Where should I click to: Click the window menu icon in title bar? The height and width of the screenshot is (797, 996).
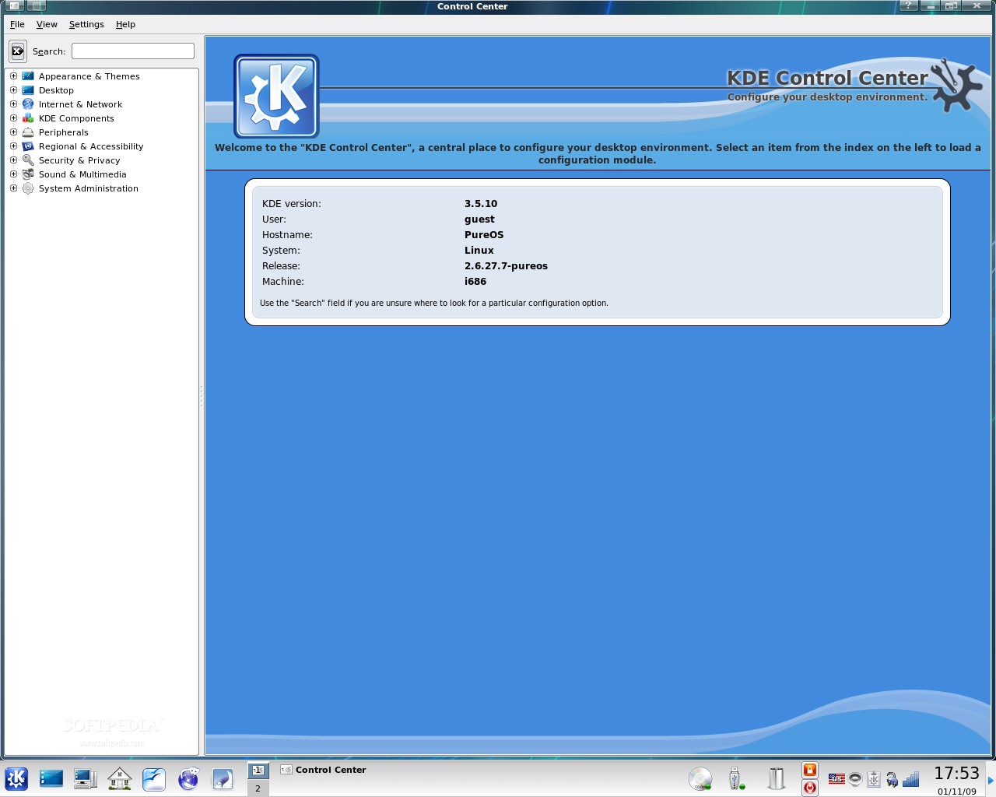click(x=13, y=5)
